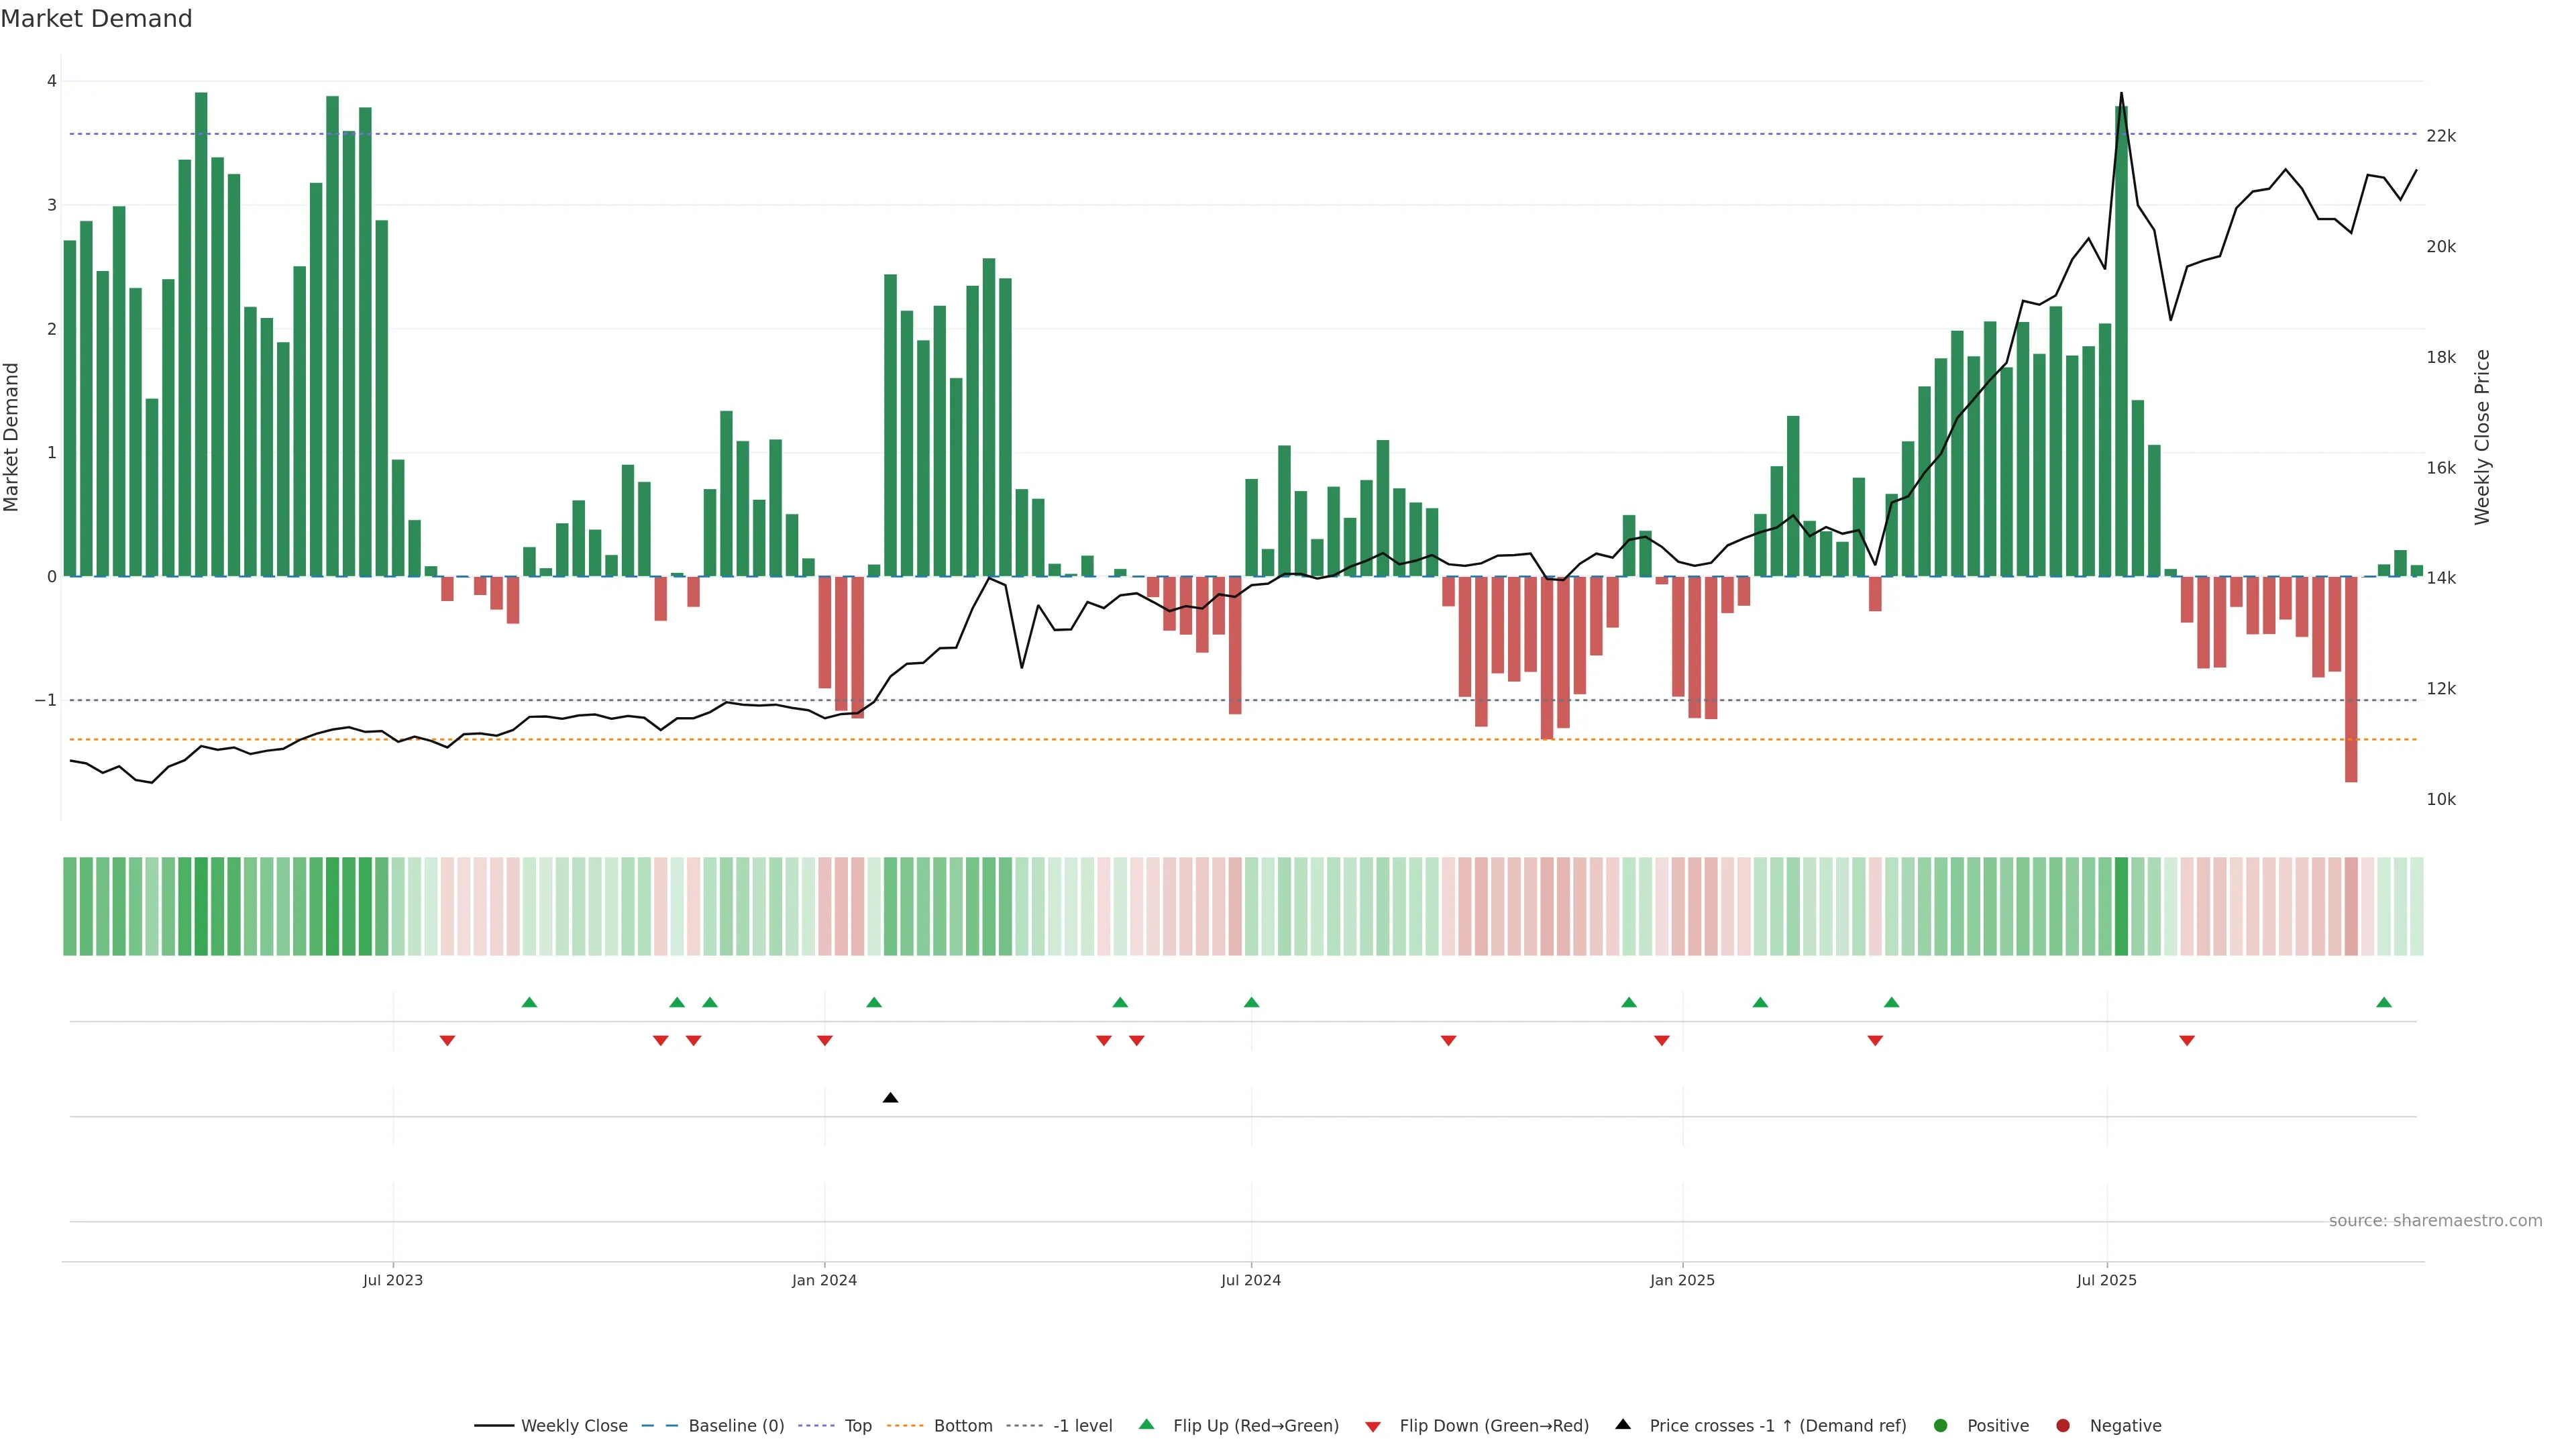Click the Weekly Close Price axis title
Screen dimensions: 2576x1449
coord(2482,437)
